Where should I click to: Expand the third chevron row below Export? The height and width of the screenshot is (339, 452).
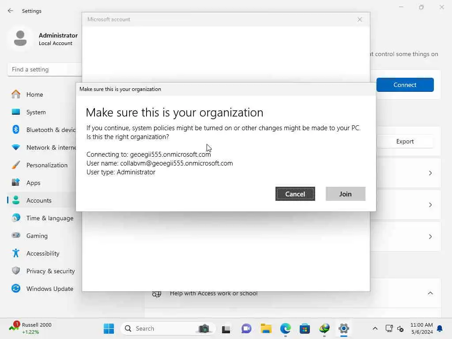[430, 237]
